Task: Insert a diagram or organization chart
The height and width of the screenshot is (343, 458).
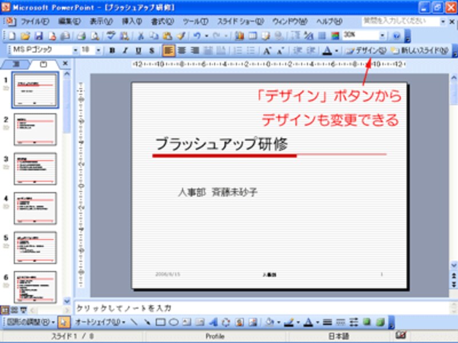Action: coord(226,322)
